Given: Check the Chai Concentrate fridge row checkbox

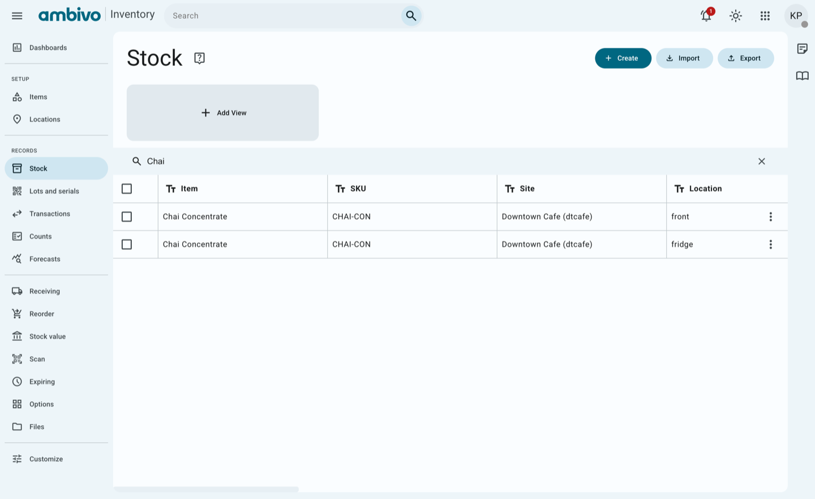Looking at the screenshot, I should click(127, 245).
